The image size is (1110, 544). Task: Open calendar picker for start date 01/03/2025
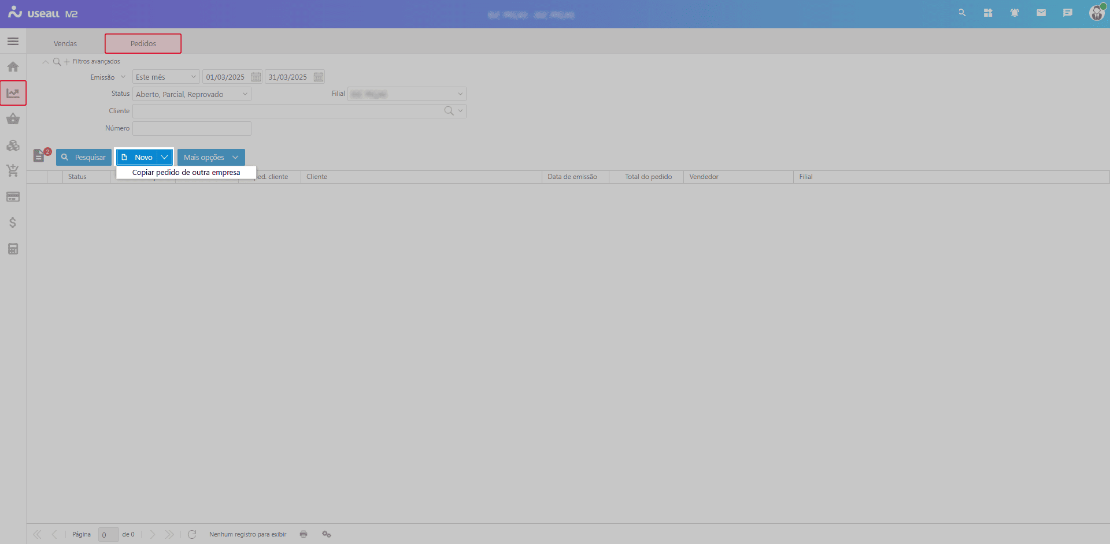[256, 77]
